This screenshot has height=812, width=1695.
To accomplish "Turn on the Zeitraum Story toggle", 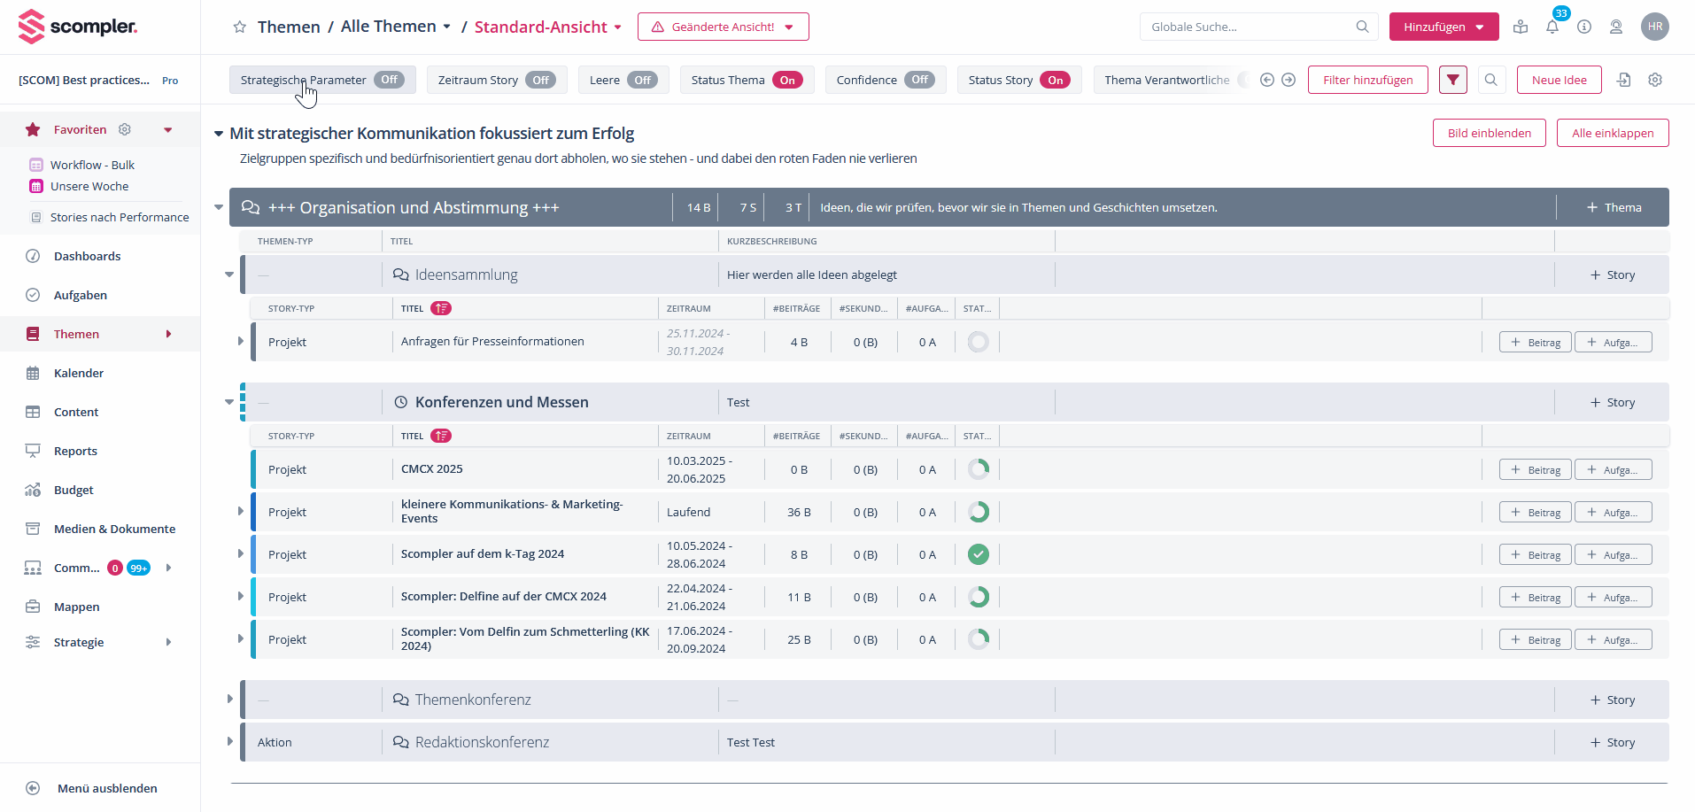I will [x=540, y=80].
